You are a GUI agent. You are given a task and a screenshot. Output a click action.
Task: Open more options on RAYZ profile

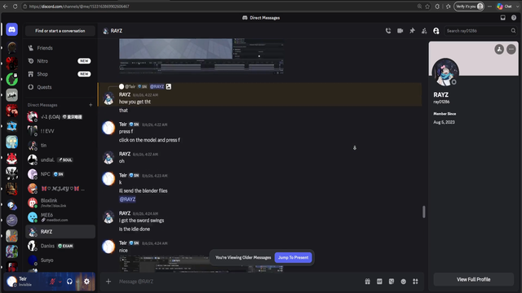pyautogui.click(x=511, y=50)
